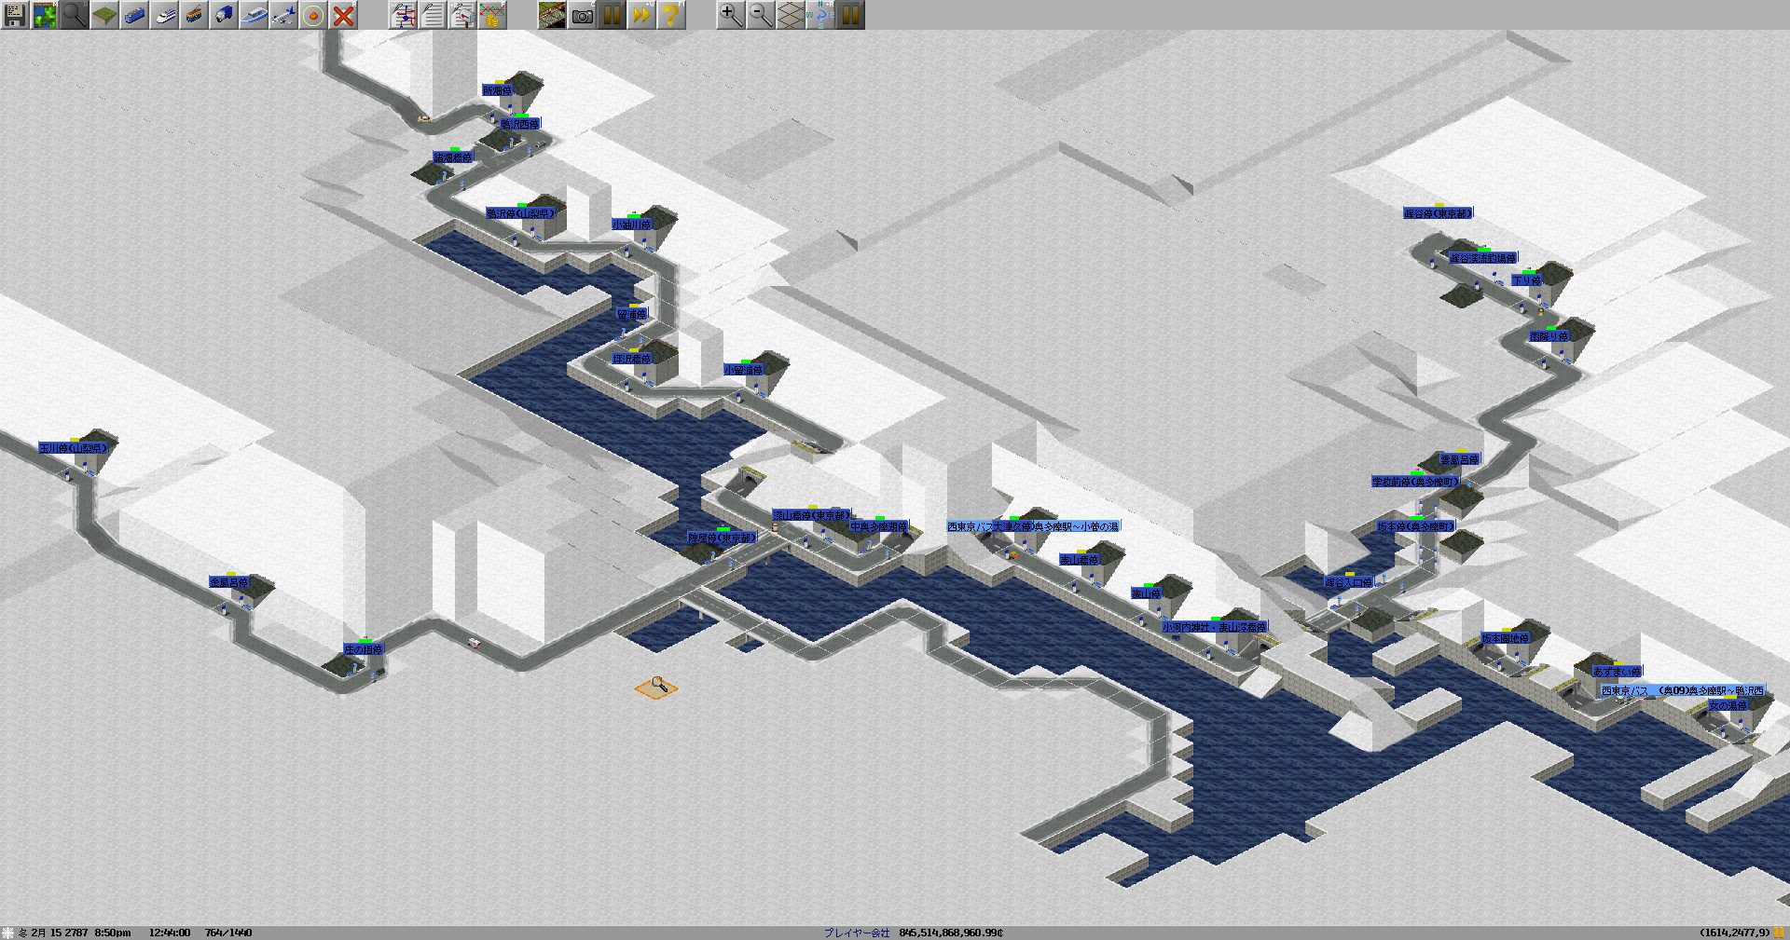Screen dimensions: 1790x940
Task: Select the station label 下り停
Action: click(x=1526, y=280)
